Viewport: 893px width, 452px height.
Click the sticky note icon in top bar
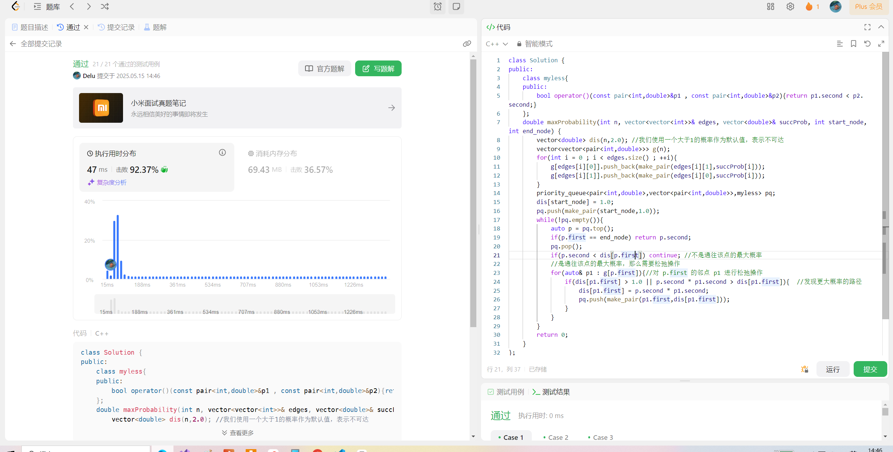pos(456,6)
